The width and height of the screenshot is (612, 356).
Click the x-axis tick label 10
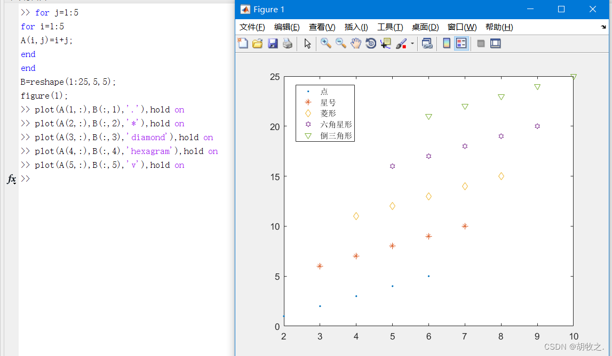tap(574, 336)
